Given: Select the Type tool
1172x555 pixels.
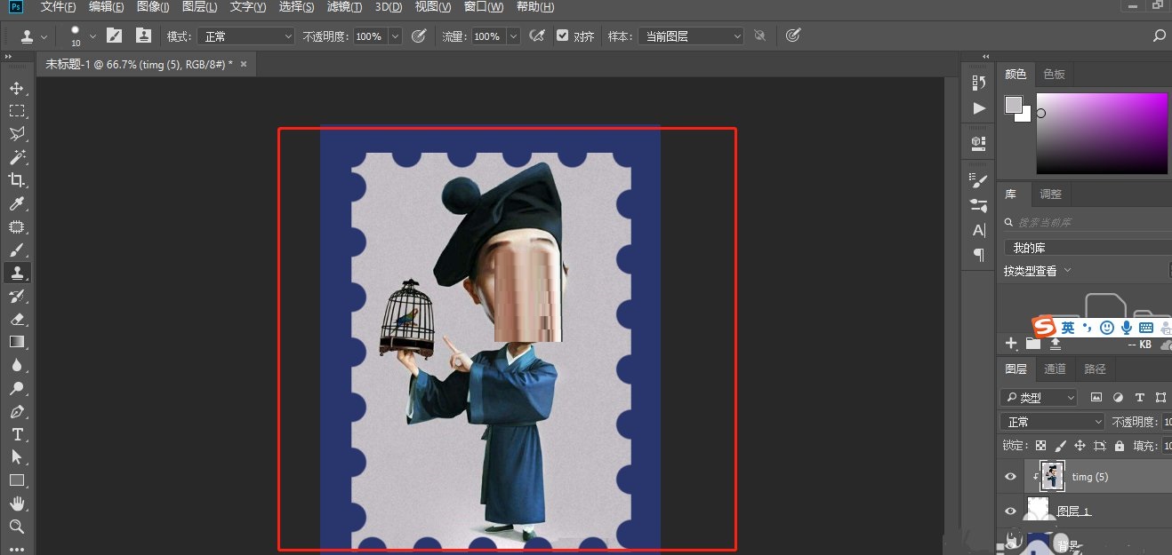Looking at the screenshot, I should click(x=16, y=434).
